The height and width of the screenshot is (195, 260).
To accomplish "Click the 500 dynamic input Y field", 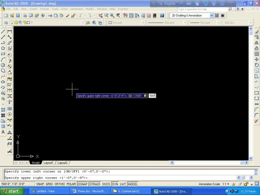I will point(152,96).
